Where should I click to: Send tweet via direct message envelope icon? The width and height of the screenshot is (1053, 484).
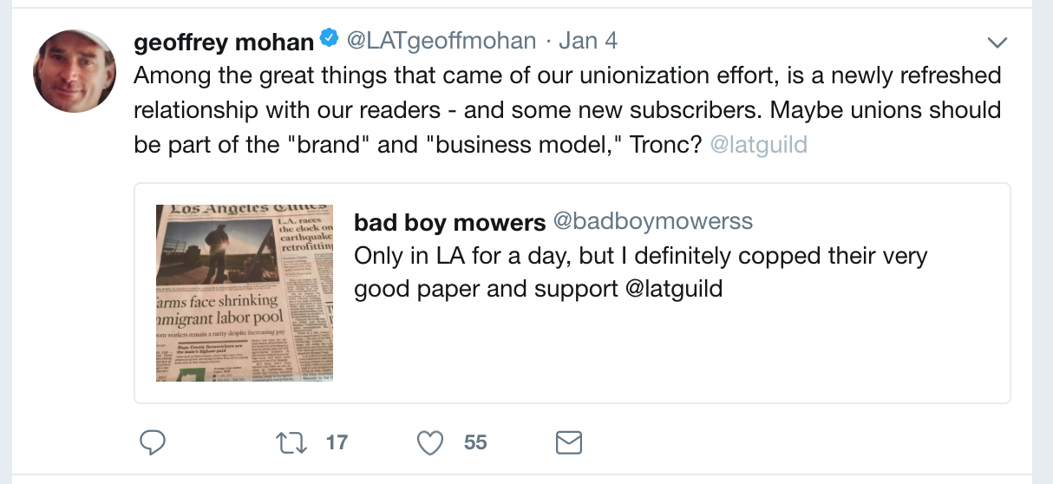click(x=567, y=443)
